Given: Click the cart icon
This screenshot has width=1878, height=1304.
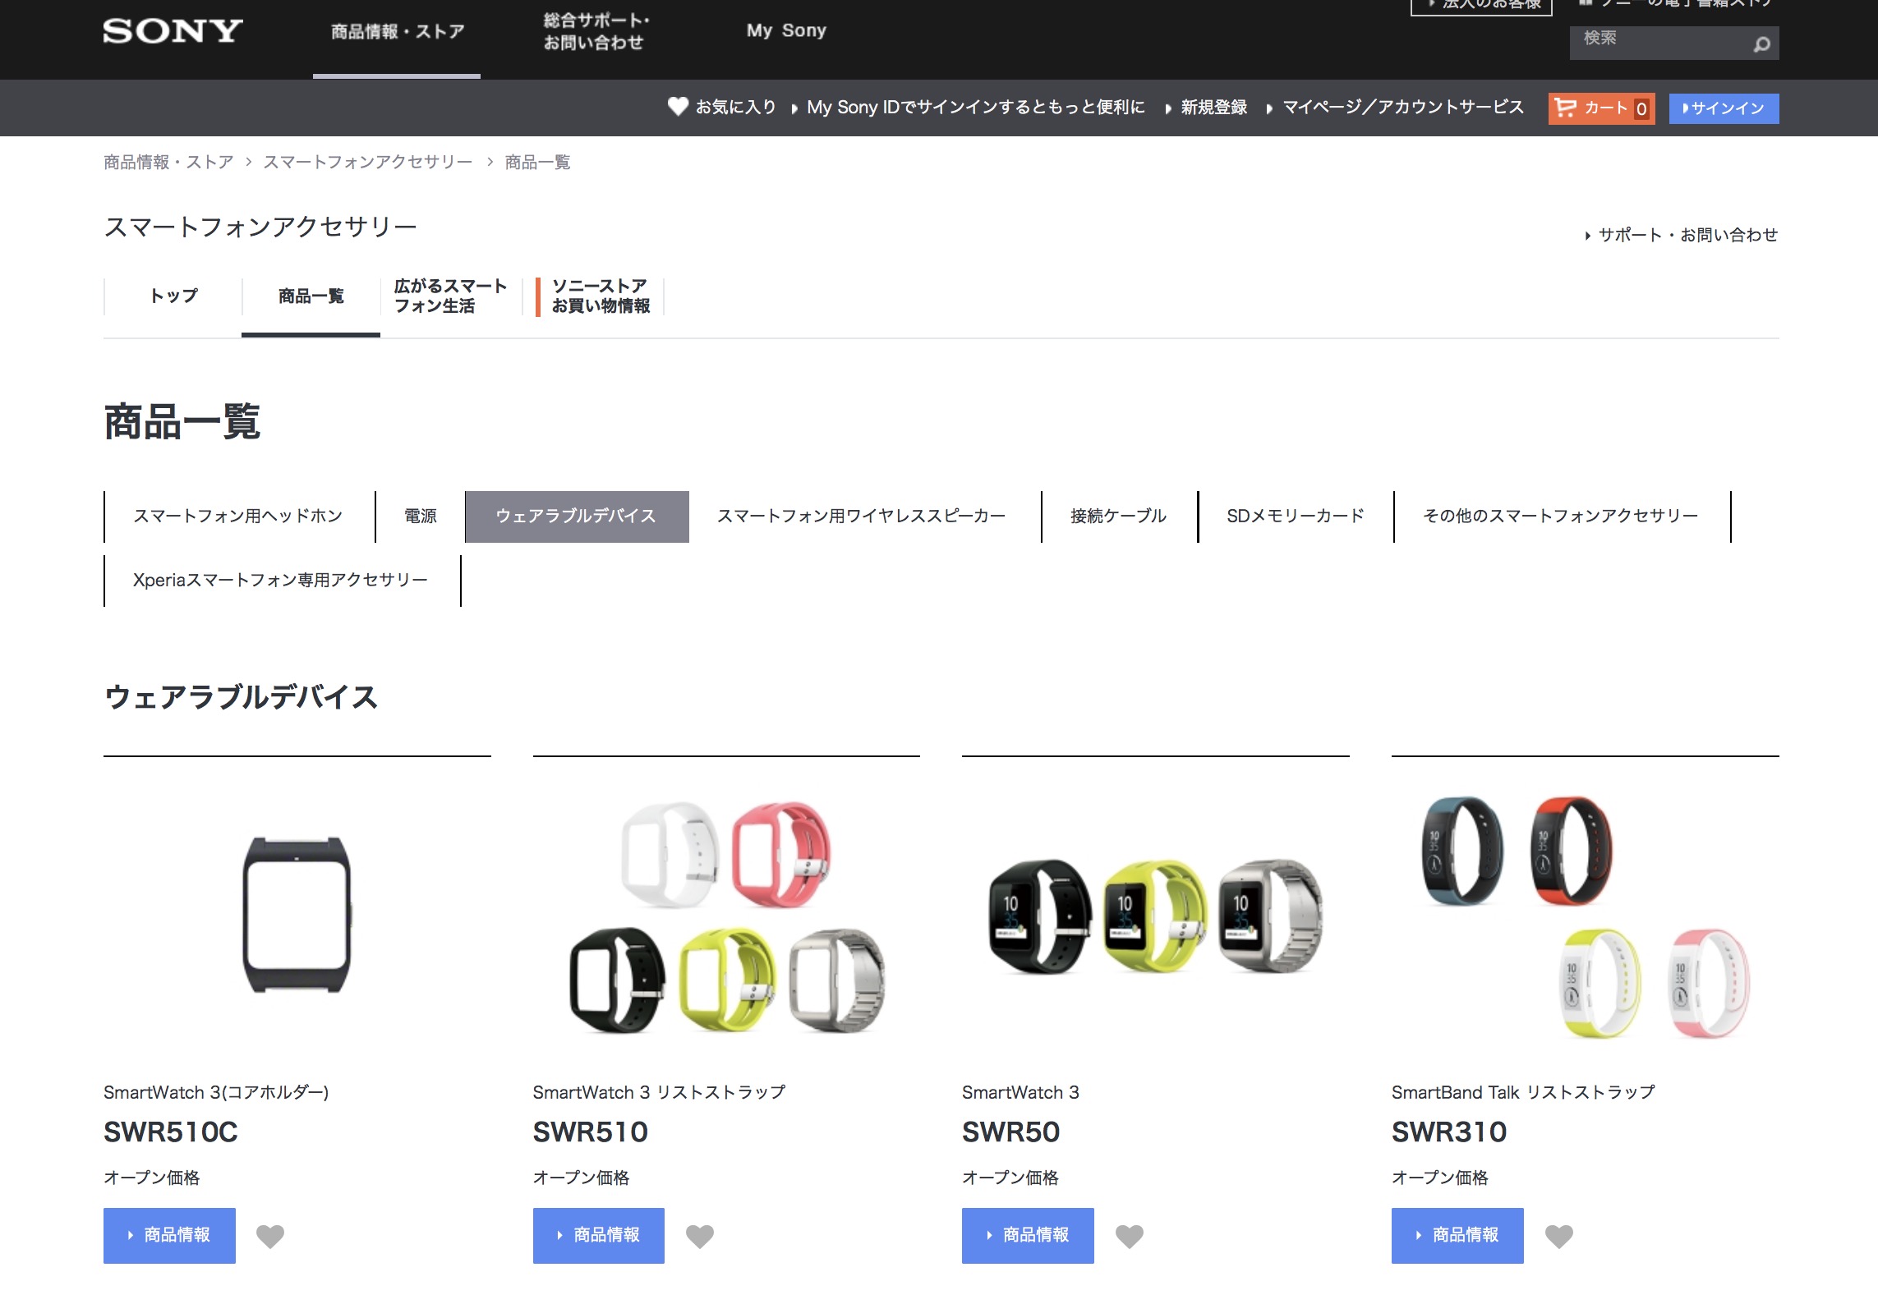Looking at the screenshot, I should [x=1566, y=108].
